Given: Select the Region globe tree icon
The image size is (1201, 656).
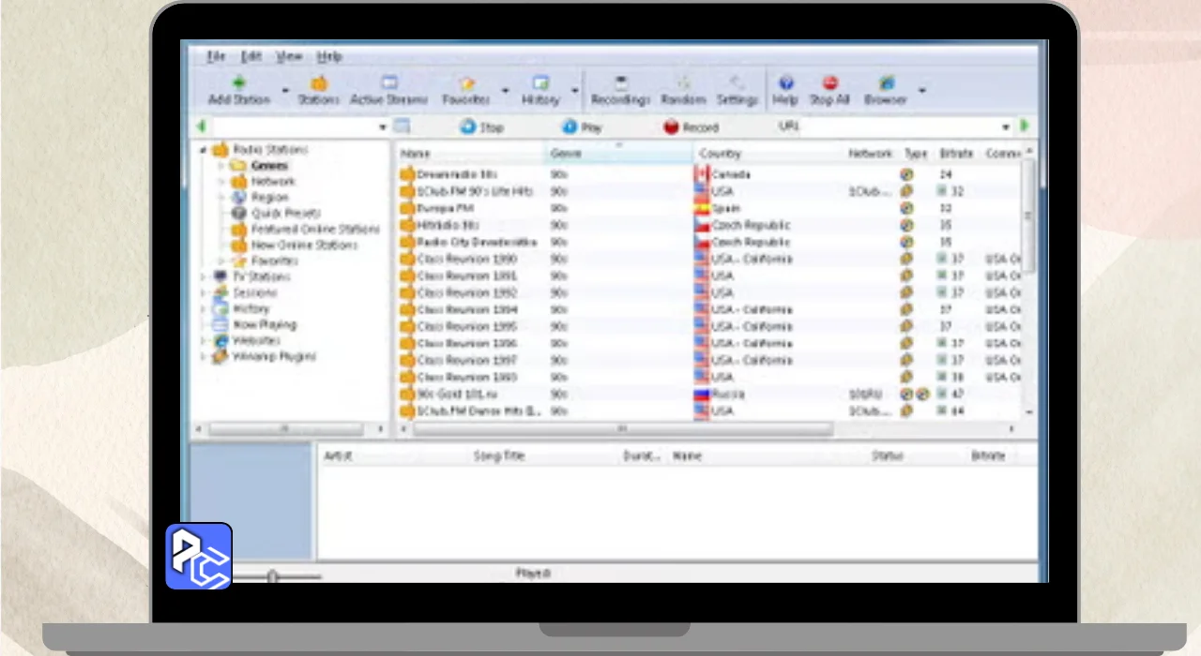Looking at the screenshot, I should tap(238, 198).
